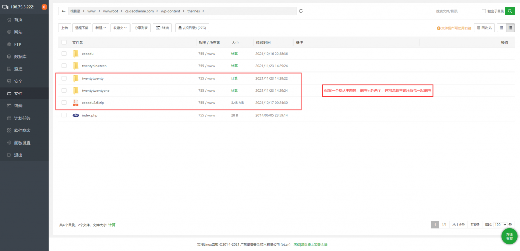Click the 上传 upload button

[64, 28]
